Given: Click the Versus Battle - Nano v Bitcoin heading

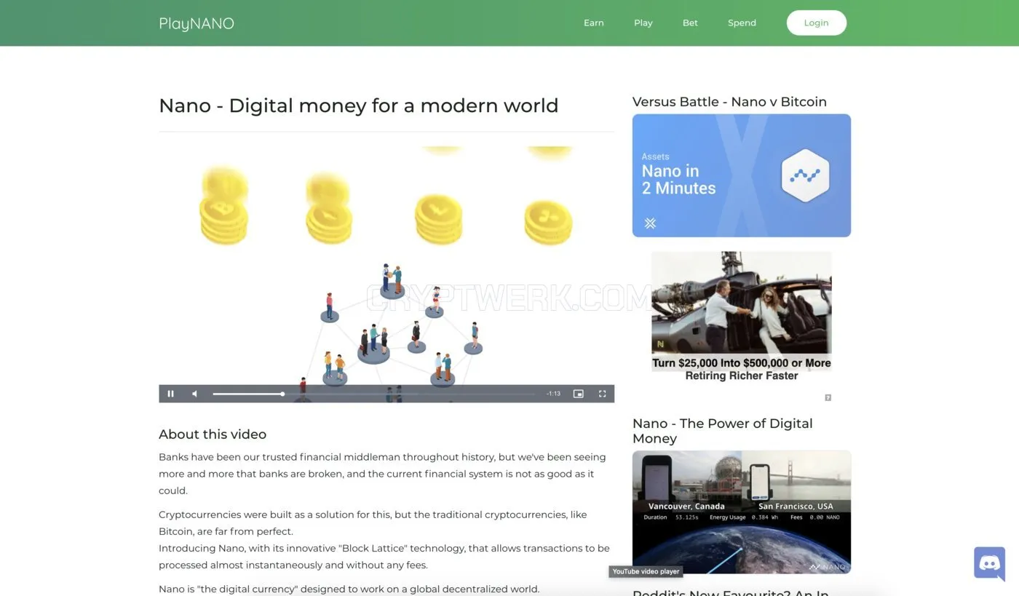Looking at the screenshot, I should coord(729,102).
